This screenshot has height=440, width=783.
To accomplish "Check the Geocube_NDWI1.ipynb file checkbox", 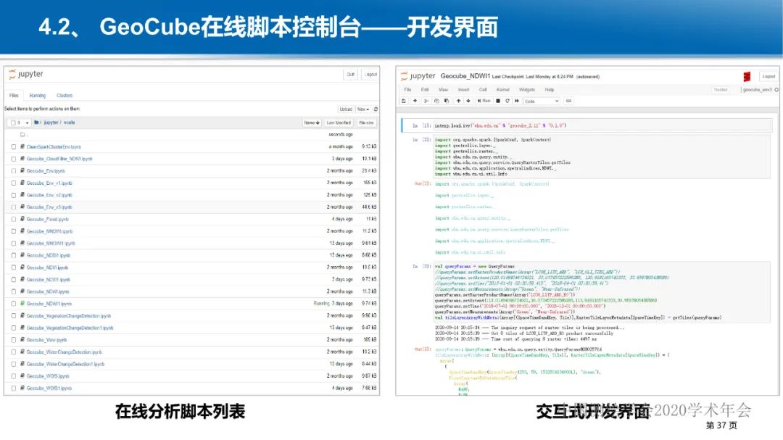I will pos(12,303).
